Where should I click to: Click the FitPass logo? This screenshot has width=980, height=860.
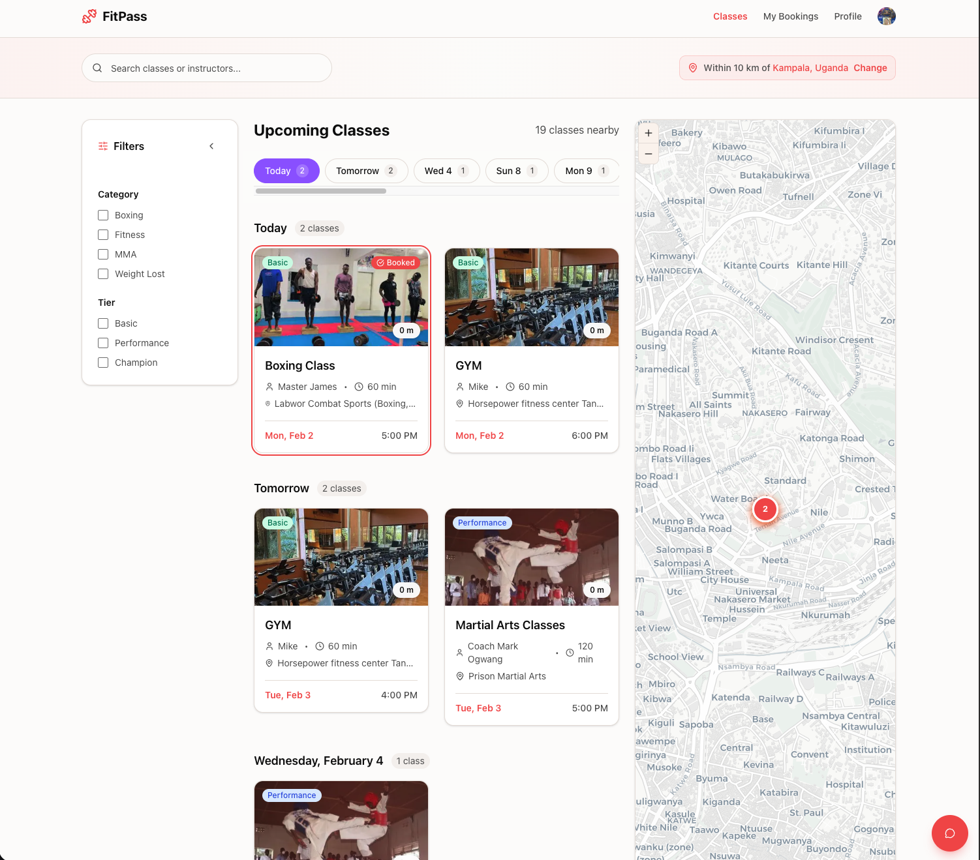[114, 16]
